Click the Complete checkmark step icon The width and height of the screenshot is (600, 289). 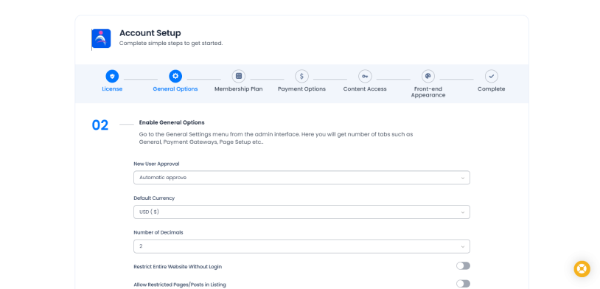click(492, 76)
